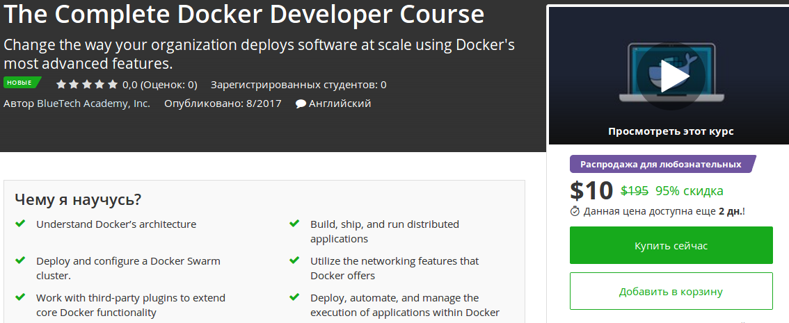Click rating text '0,0 (Оценок: 0)'

[x=160, y=84]
